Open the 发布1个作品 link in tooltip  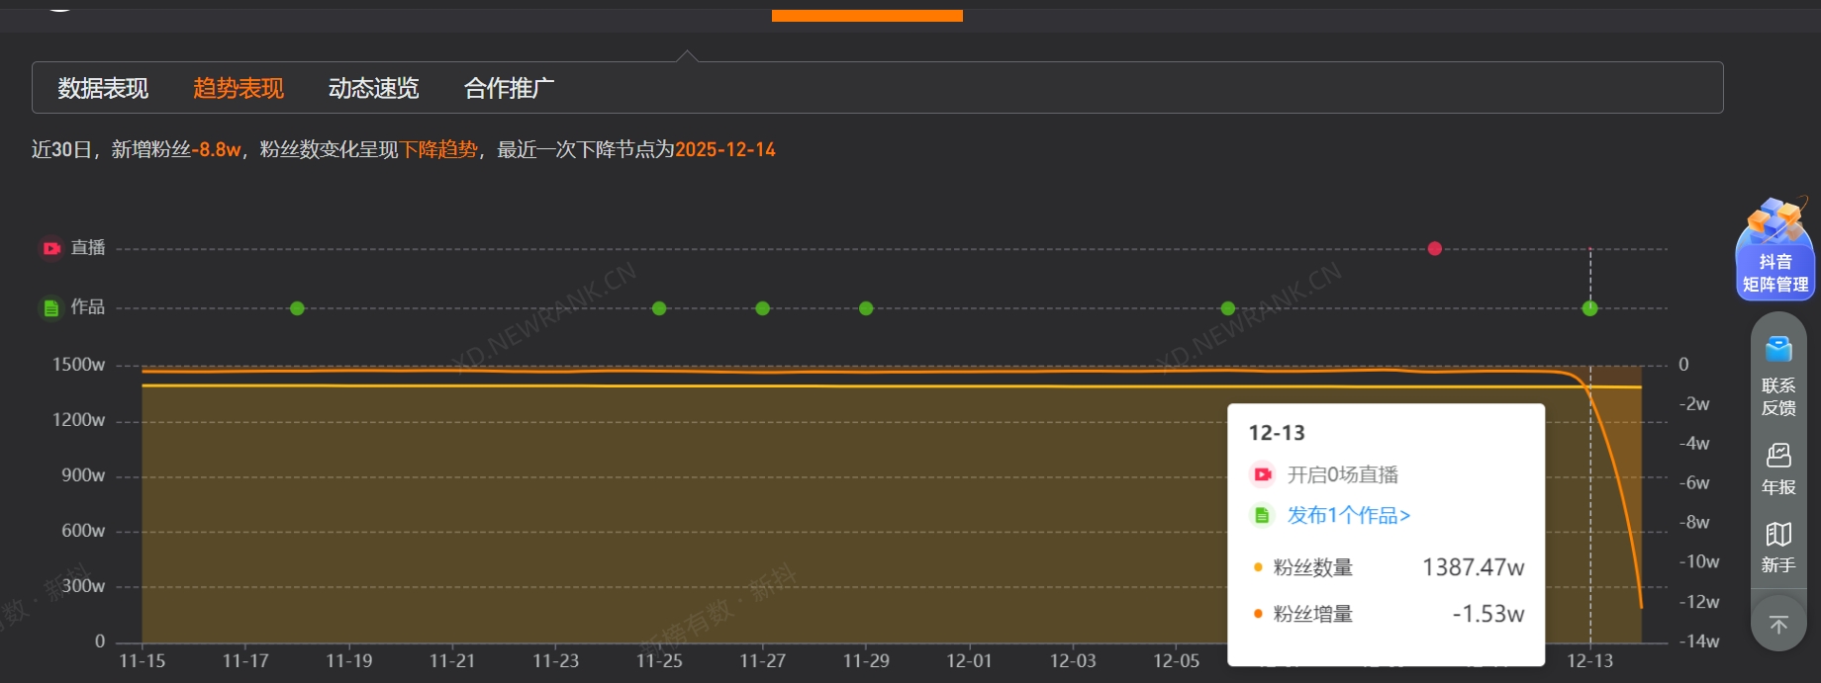(1348, 516)
